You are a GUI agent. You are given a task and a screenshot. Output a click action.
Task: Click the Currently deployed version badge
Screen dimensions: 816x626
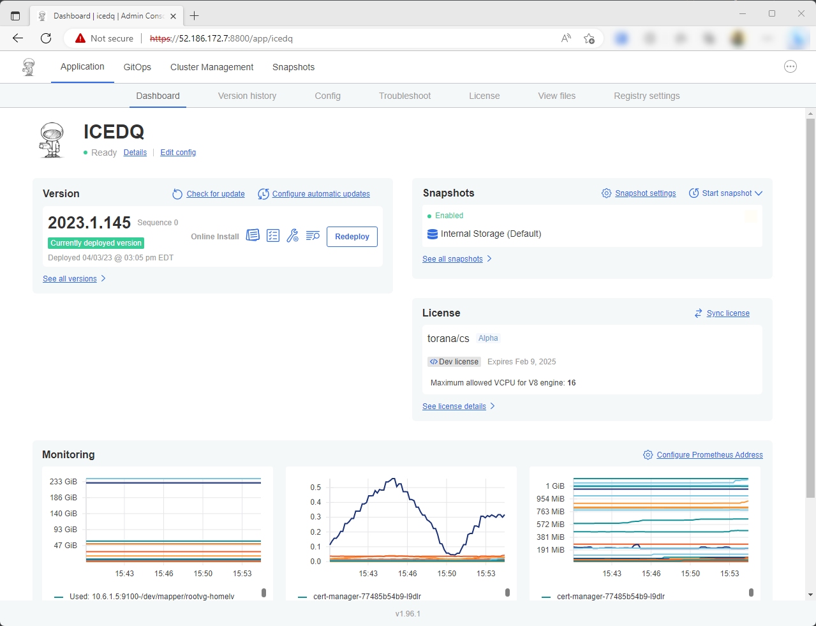coord(96,243)
